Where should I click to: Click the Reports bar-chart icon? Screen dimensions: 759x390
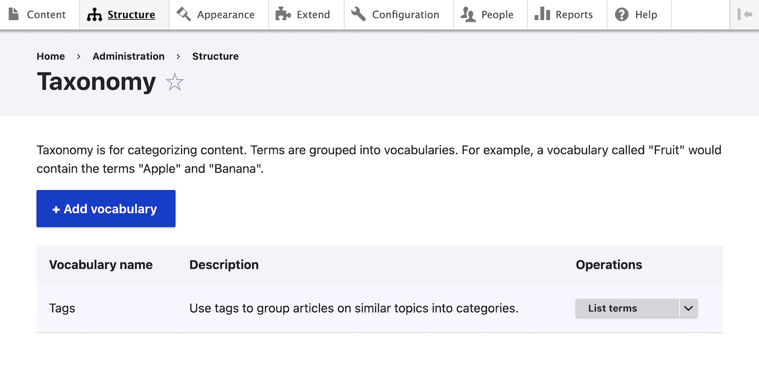pyautogui.click(x=541, y=15)
